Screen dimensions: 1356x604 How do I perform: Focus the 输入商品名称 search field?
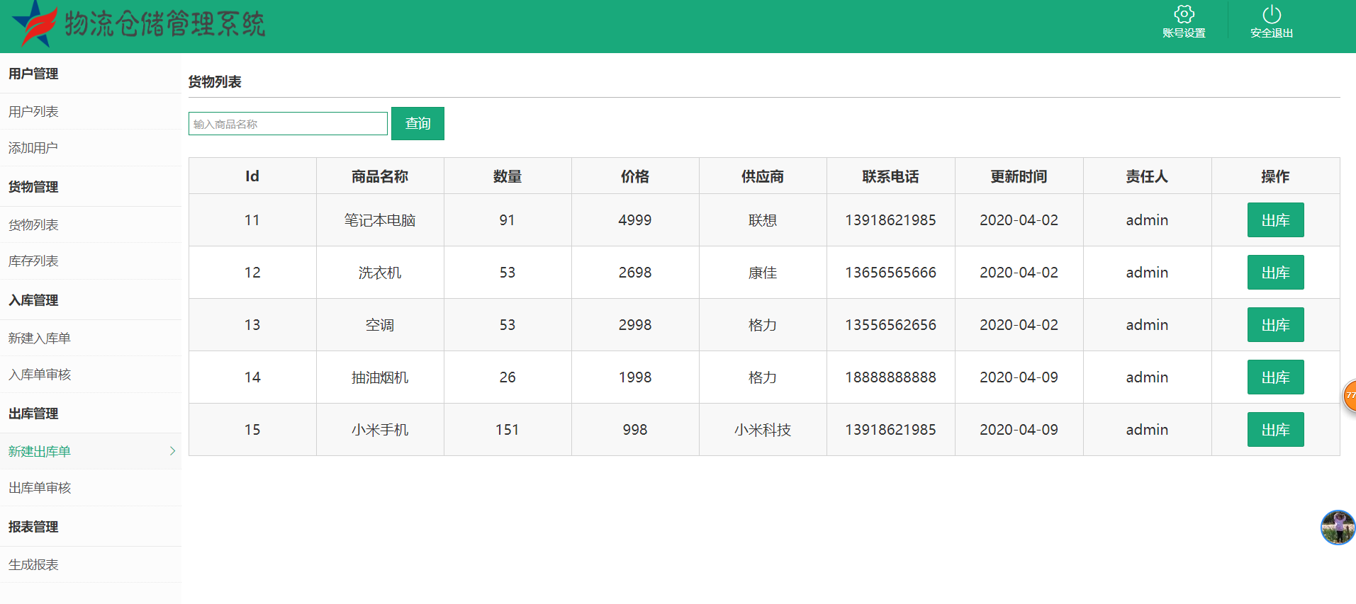(288, 124)
